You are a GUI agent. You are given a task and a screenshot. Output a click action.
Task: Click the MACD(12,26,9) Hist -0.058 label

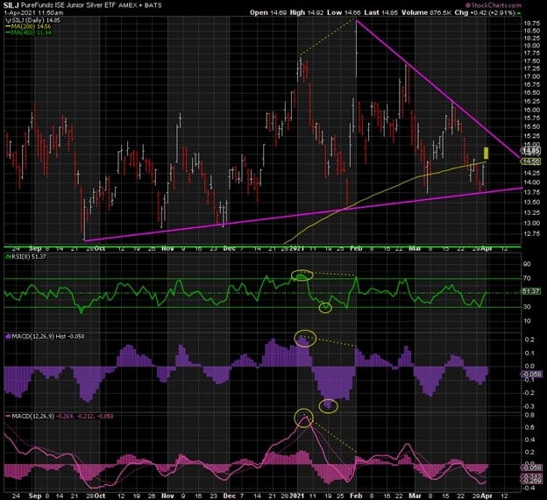(45, 336)
